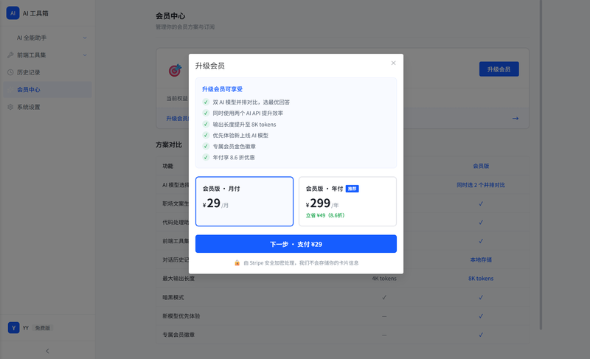Click the AI logo in sidebar header
This screenshot has height=359, width=590.
pyautogui.click(x=13, y=13)
